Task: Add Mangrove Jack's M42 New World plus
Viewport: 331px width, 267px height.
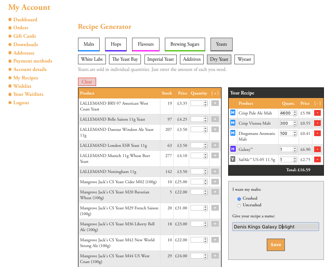Action: pos(215,240)
